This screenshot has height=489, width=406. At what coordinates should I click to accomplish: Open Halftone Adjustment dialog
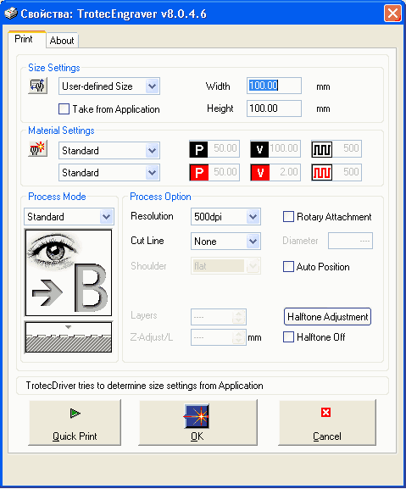(x=327, y=317)
